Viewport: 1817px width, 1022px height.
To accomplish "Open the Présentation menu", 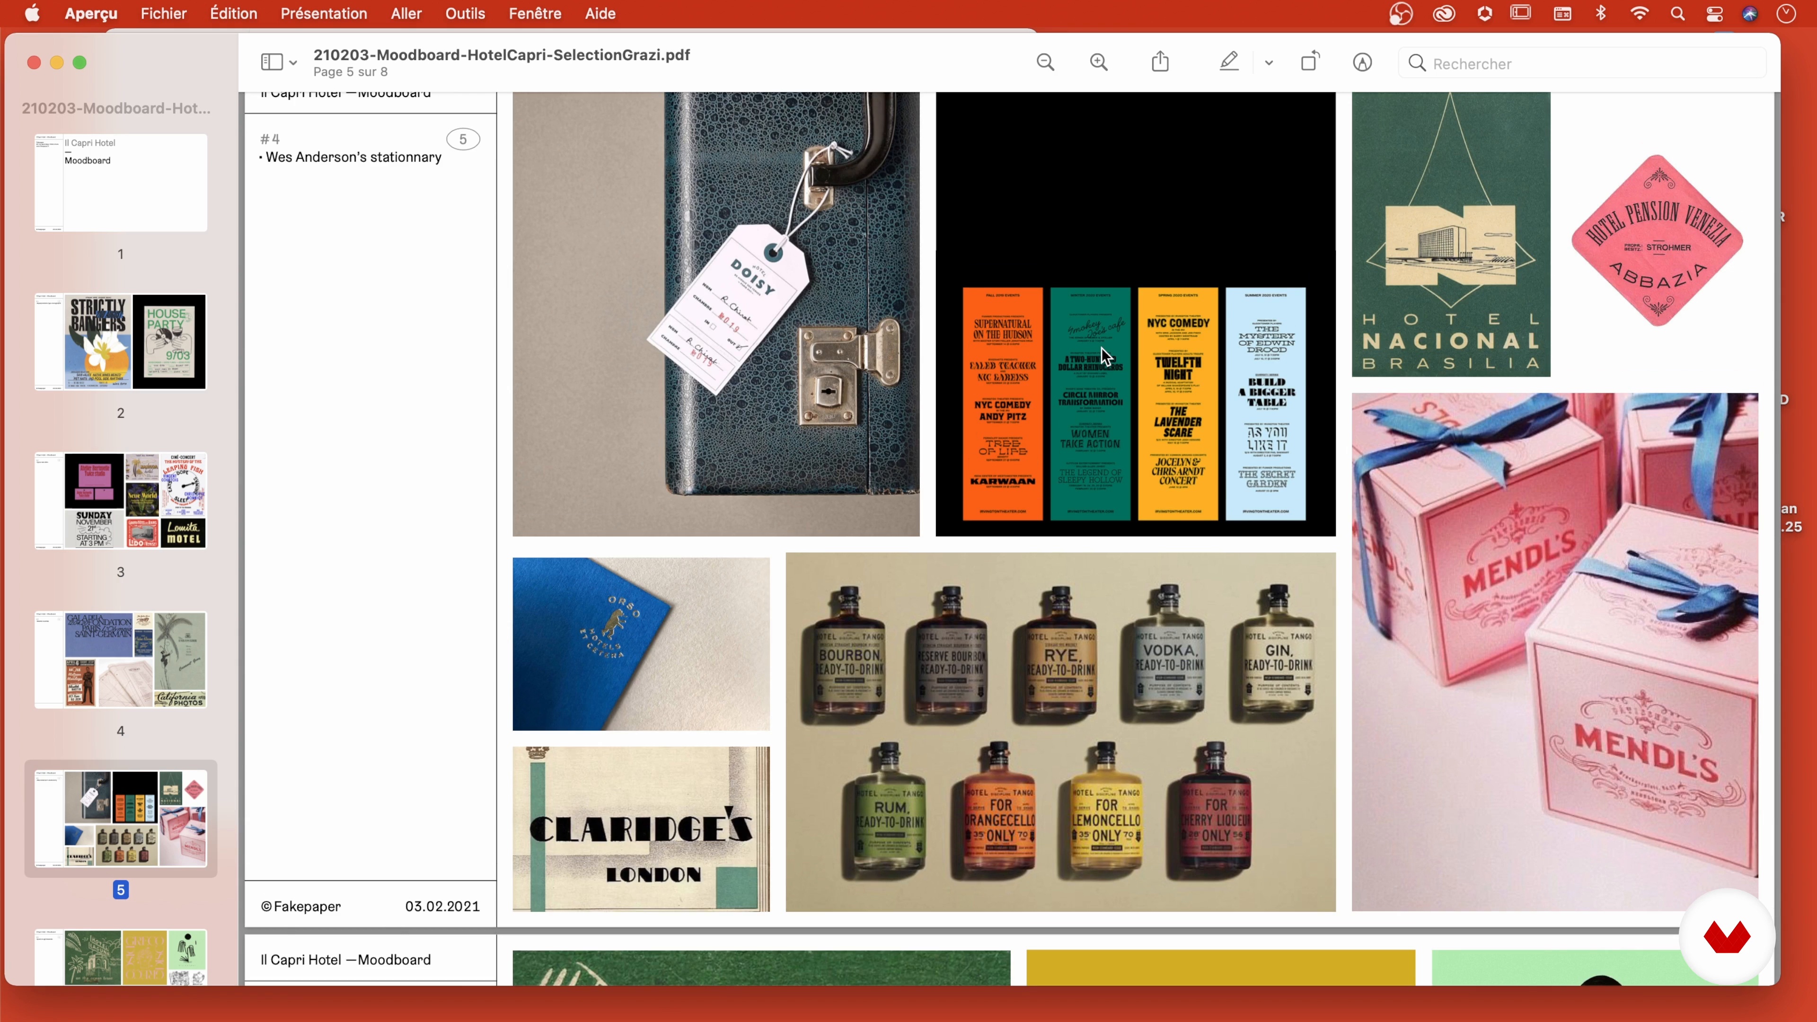I will click(x=324, y=13).
